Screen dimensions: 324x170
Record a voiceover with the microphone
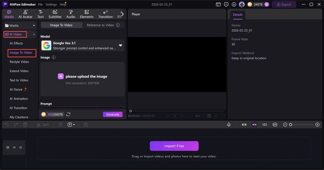(x=229, y=125)
